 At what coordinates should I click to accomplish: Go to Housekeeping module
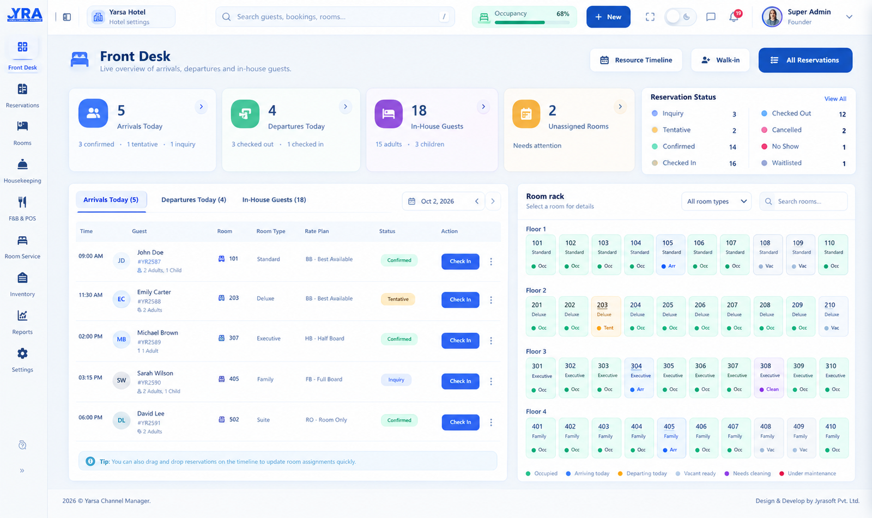[22, 170]
